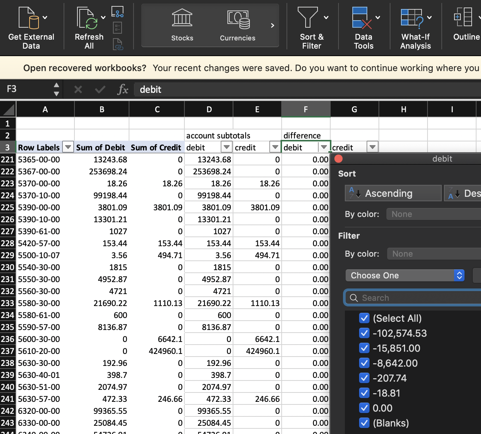Cancel formula bar entry with X icon

[x=78, y=89]
